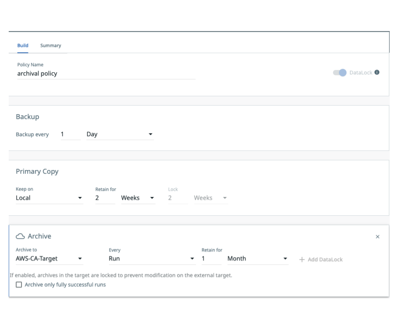Screen dimensions: 397x329
Task: Open the archive Retain for Month dropdown
Action: (257, 259)
